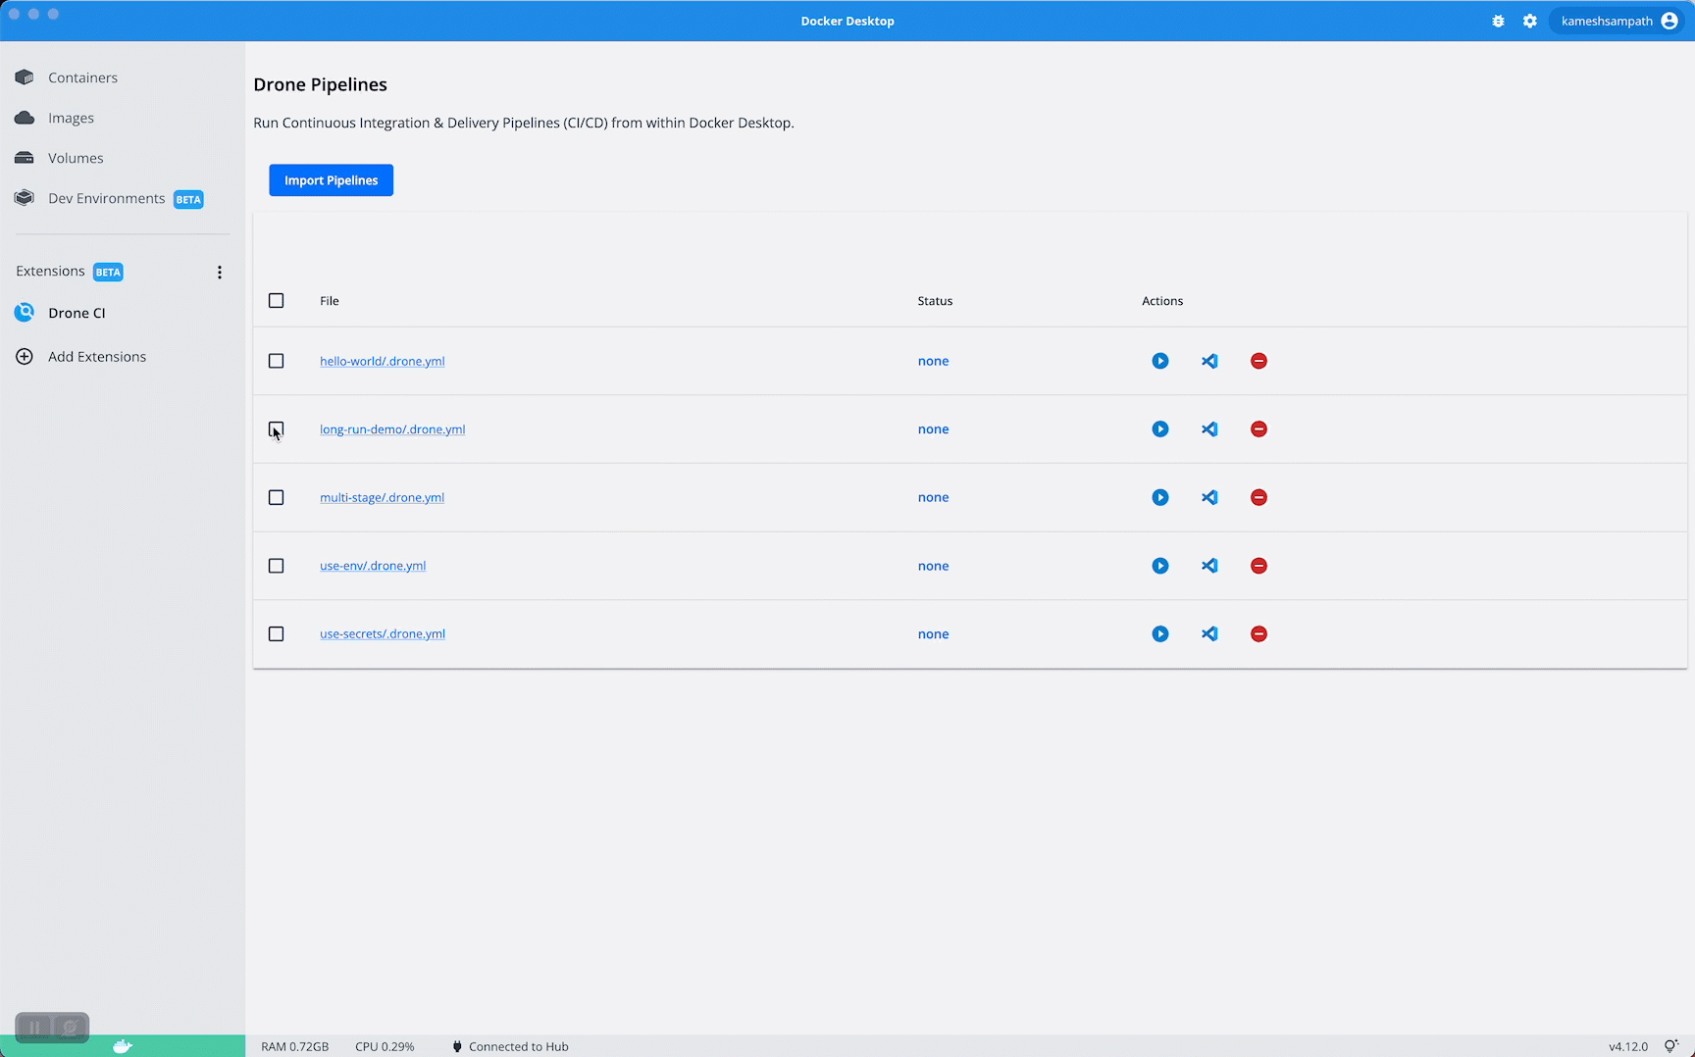The width and height of the screenshot is (1695, 1057).
Task: Open use-secrets in VS Code
Action: pyautogui.click(x=1209, y=634)
